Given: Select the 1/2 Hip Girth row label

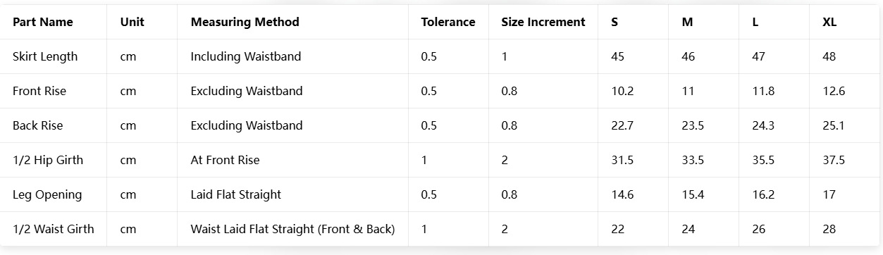Looking at the screenshot, I should coord(48,160).
